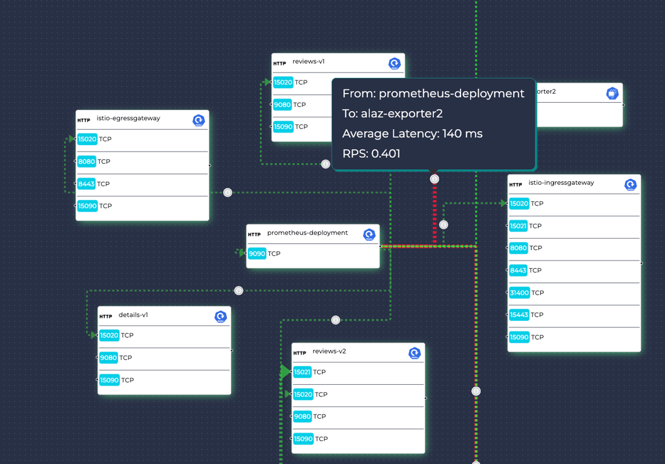This screenshot has height=464, width=665.
Task: Toggle the marker on the red dashed edge
Action: (x=434, y=178)
